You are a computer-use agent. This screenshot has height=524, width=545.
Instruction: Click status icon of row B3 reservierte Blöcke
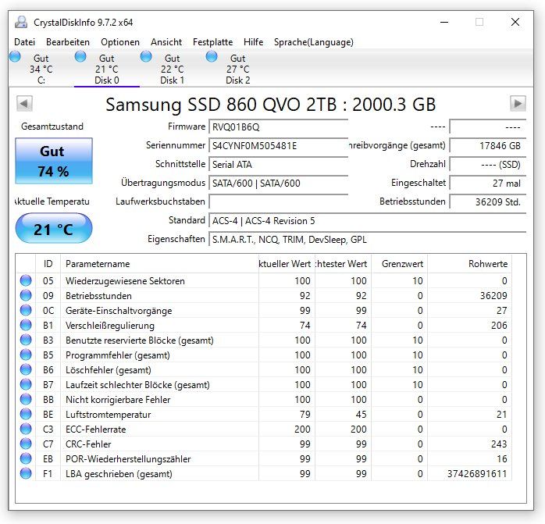[x=26, y=340]
